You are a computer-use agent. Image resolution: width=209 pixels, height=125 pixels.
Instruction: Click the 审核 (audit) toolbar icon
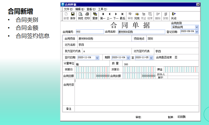(x=130, y=16)
